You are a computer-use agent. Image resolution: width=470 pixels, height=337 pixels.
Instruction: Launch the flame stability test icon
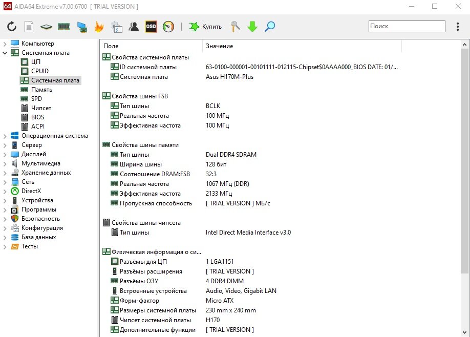point(99,27)
